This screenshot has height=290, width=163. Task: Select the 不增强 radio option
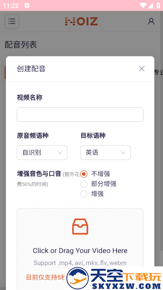click(84, 174)
